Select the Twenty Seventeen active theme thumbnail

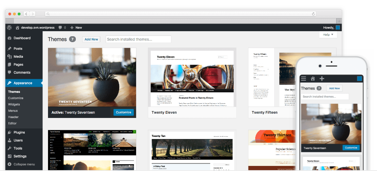point(92,77)
